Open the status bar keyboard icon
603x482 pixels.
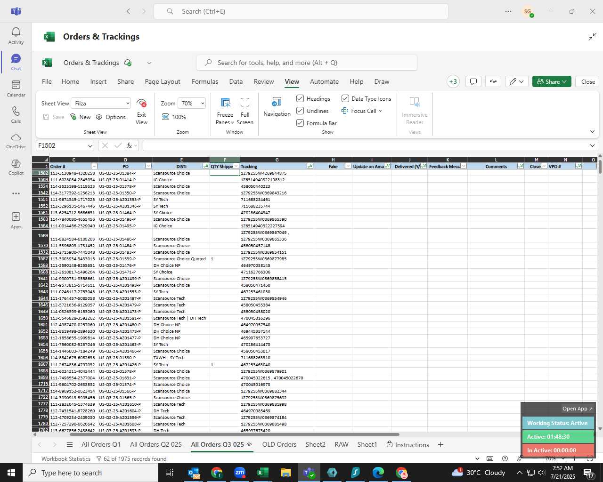[490, 458]
